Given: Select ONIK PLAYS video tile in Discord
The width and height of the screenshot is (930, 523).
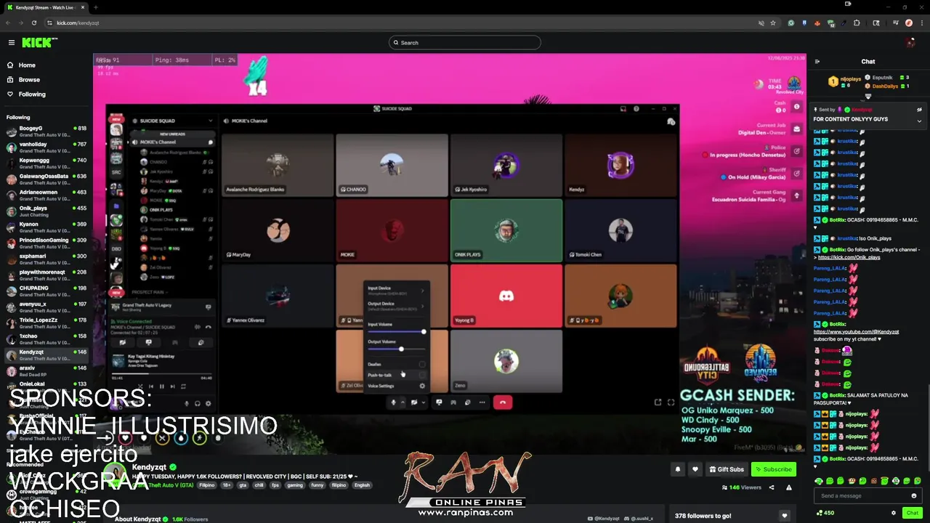Looking at the screenshot, I should pyautogui.click(x=506, y=230).
